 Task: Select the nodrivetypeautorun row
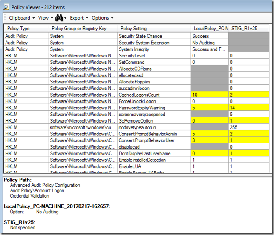click(x=136, y=127)
